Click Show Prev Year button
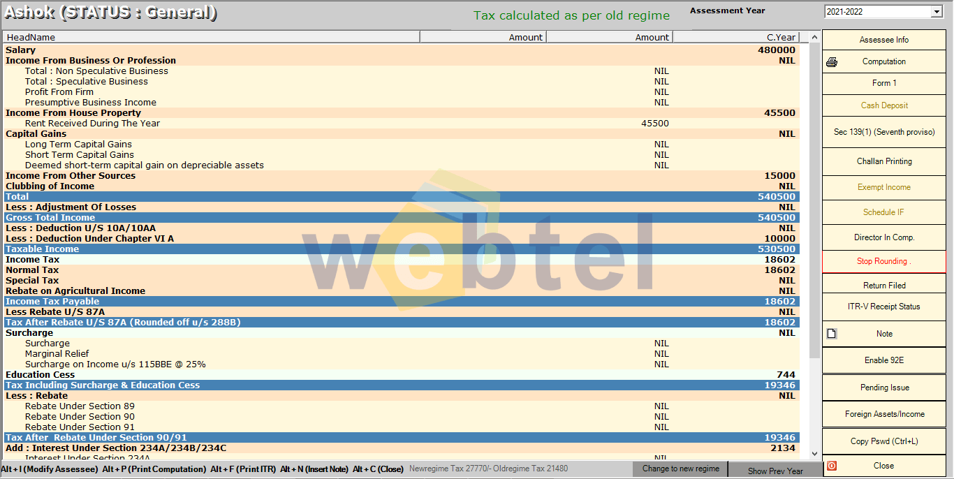Viewport: 954px width, 479px height. [775, 471]
